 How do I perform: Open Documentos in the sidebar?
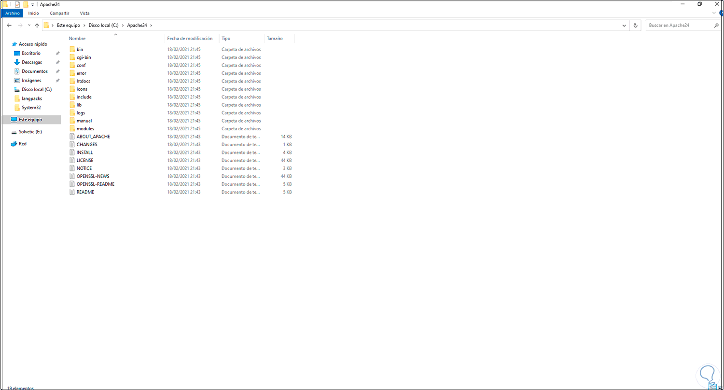click(35, 71)
